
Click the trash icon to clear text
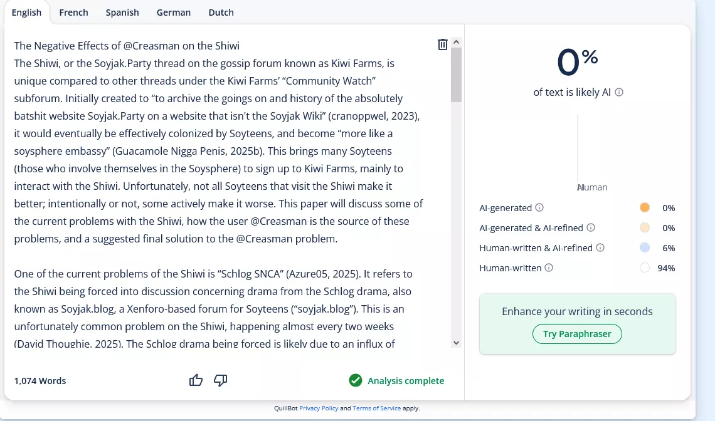[x=442, y=44]
